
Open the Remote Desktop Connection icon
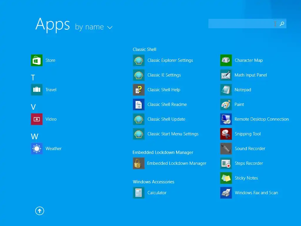[x=226, y=119]
